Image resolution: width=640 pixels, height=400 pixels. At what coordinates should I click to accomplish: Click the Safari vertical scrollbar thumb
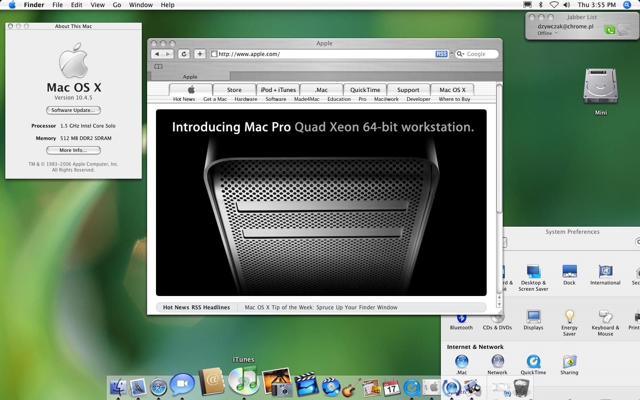pyautogui.click(x=499, y=149)
